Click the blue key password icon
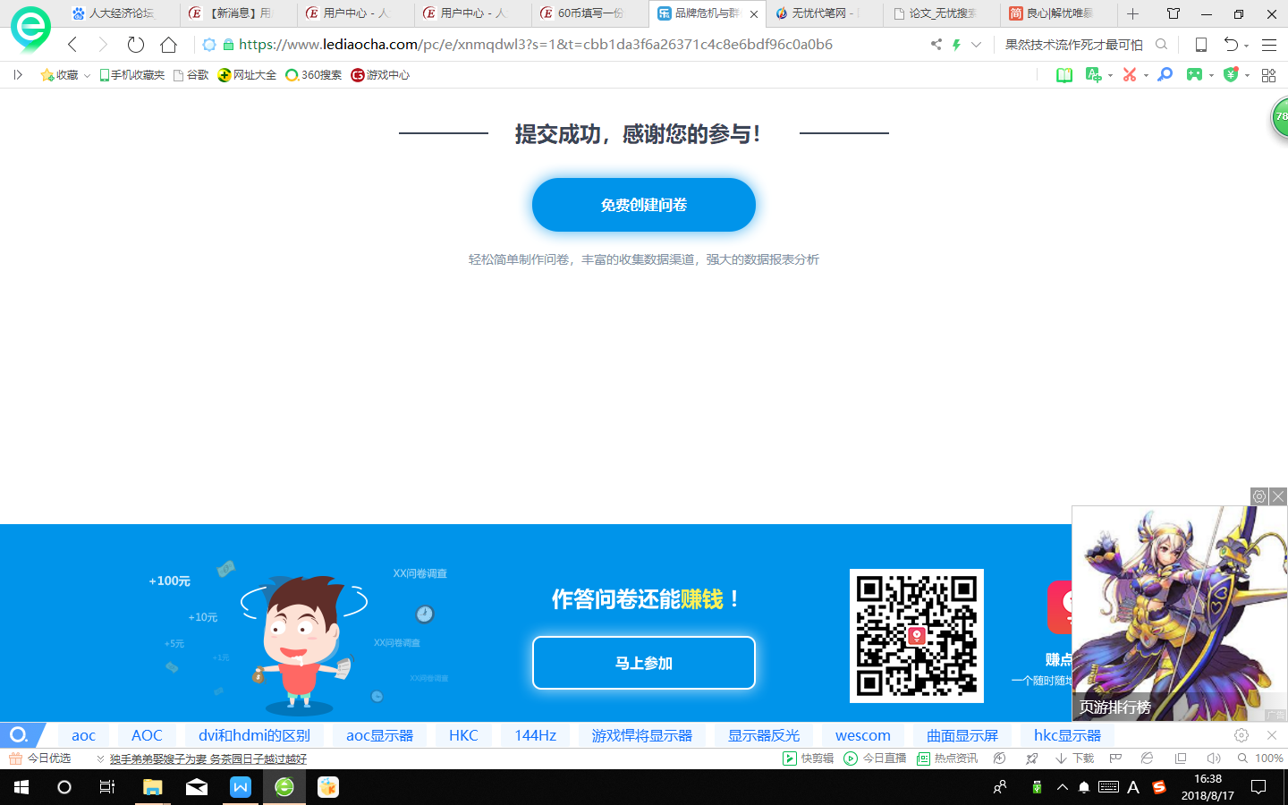This screenshot has width=1288, height=805. (x=1165, y=75)
